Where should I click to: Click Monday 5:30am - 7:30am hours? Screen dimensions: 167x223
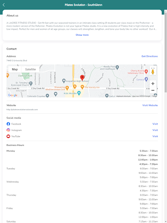149,151
